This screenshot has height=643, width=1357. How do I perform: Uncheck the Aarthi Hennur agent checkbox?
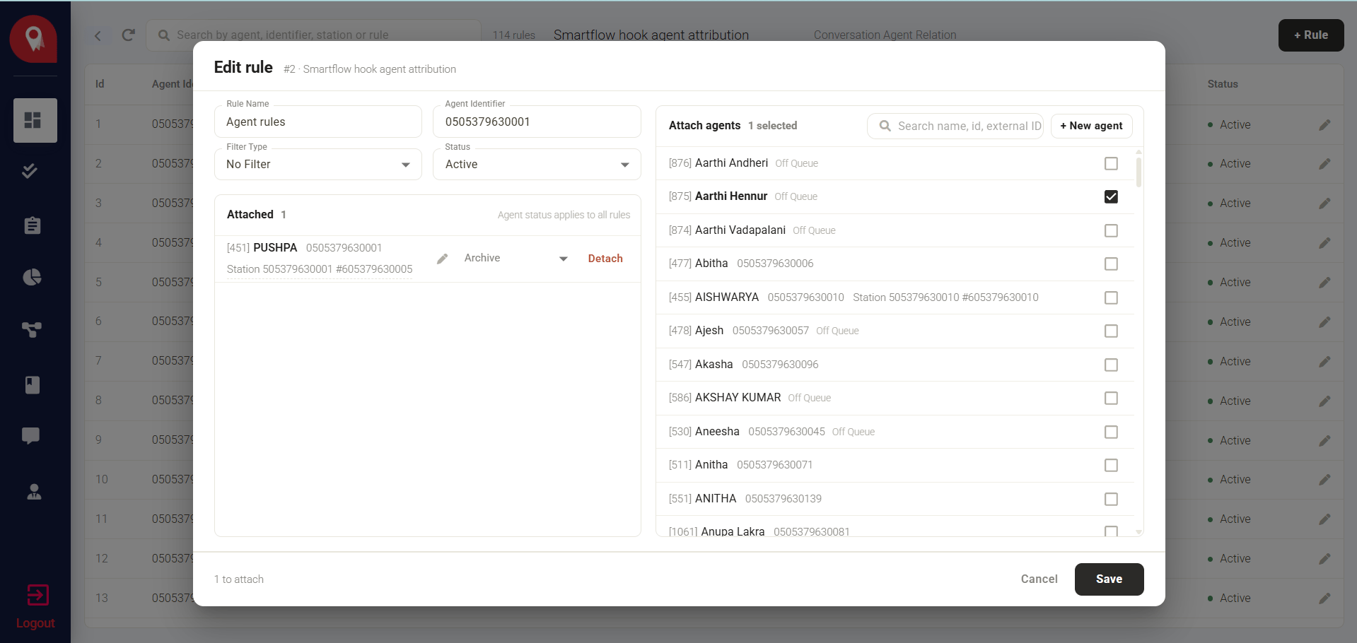[x=1111, y=196]
